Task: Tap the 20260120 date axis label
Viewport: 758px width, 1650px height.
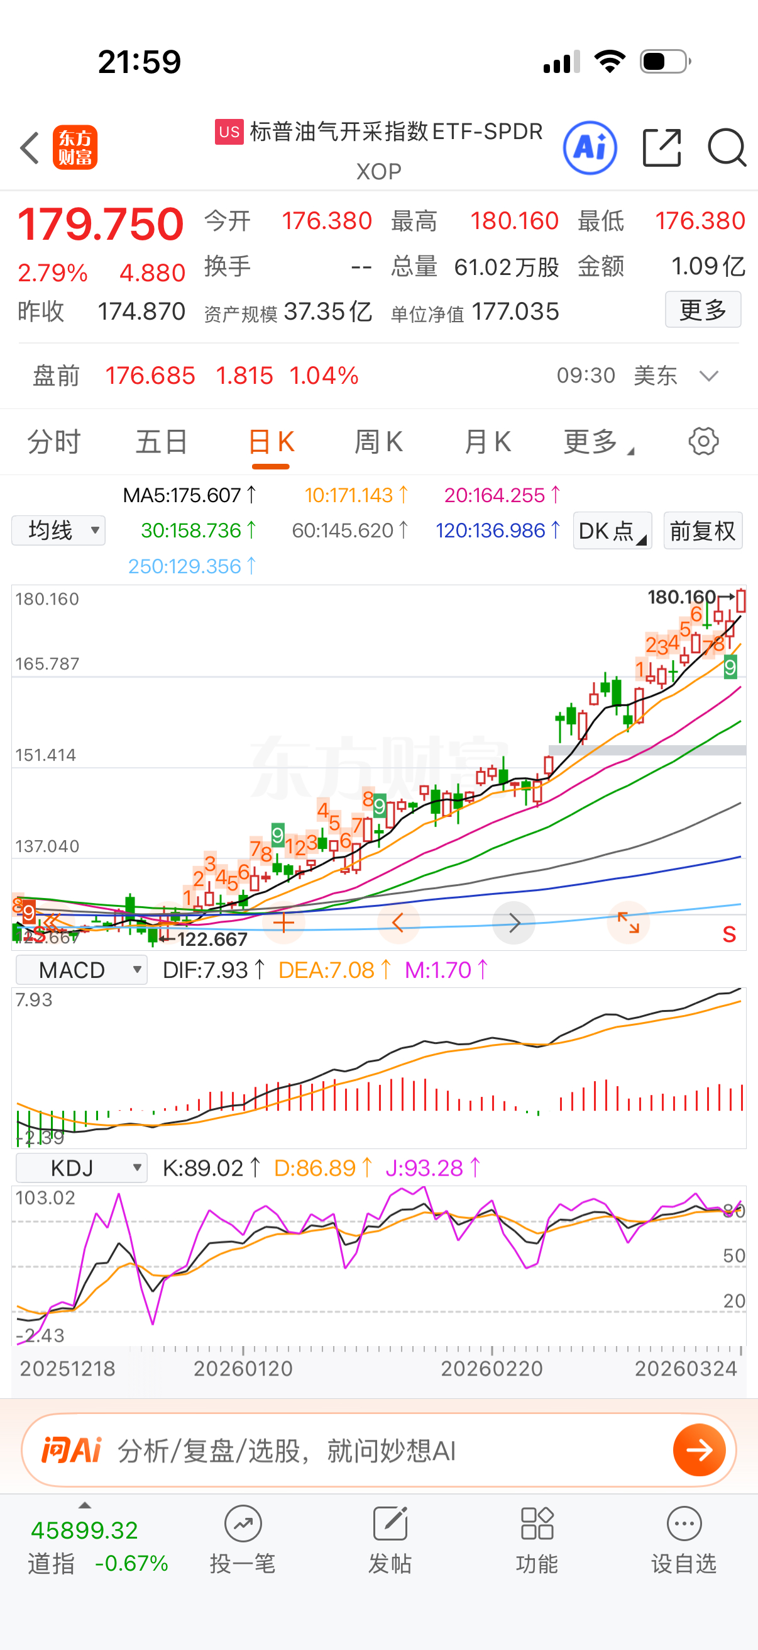Action: 243,1369
